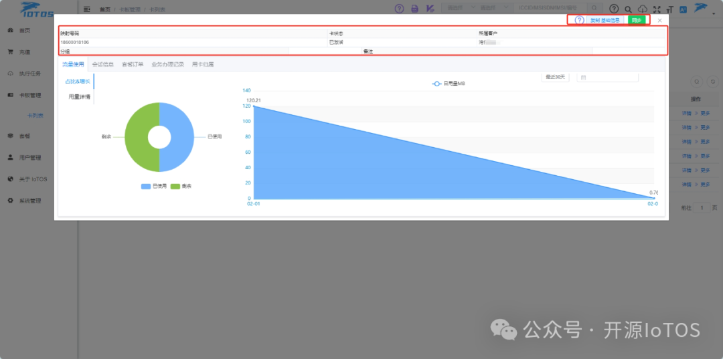Click the 120.21 data point on chart
This screenshot has width=723, height=359.
pos(254,106)
